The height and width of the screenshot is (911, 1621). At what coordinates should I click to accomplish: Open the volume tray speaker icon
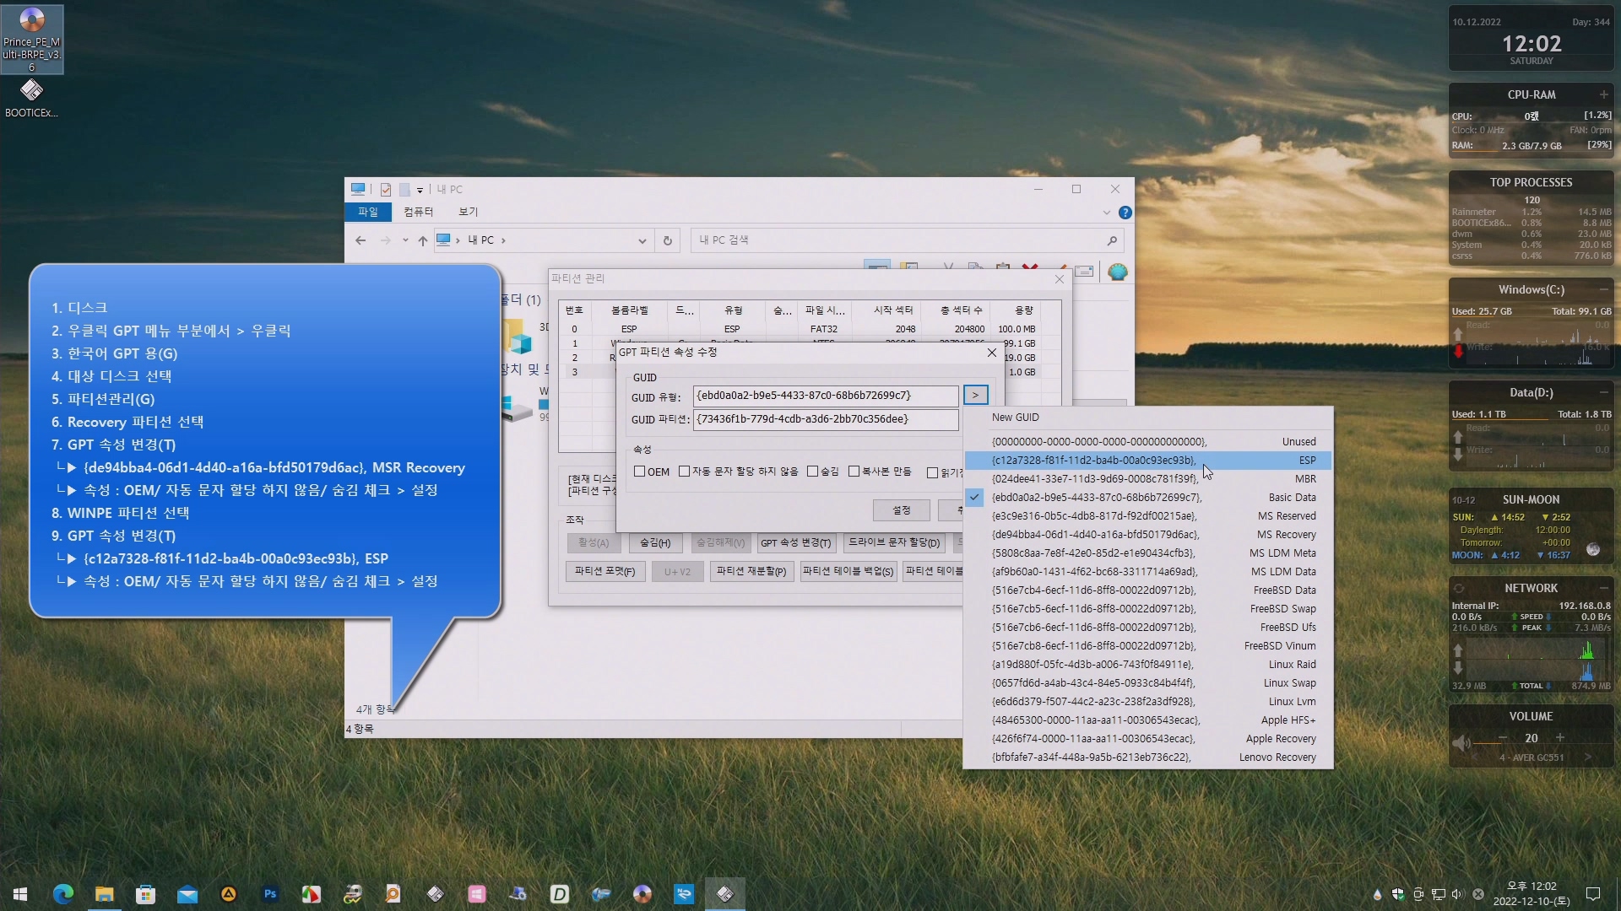click(1458, 894)
